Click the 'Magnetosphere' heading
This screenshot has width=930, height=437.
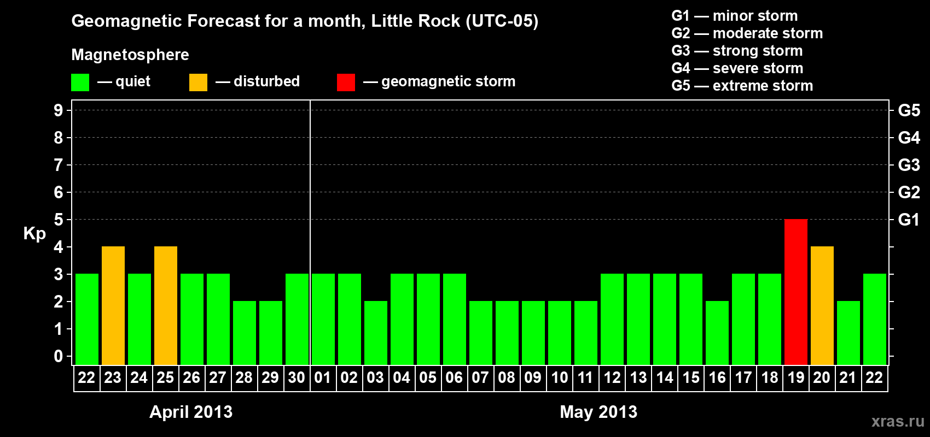pyautogui.click(x=130, y=55)
